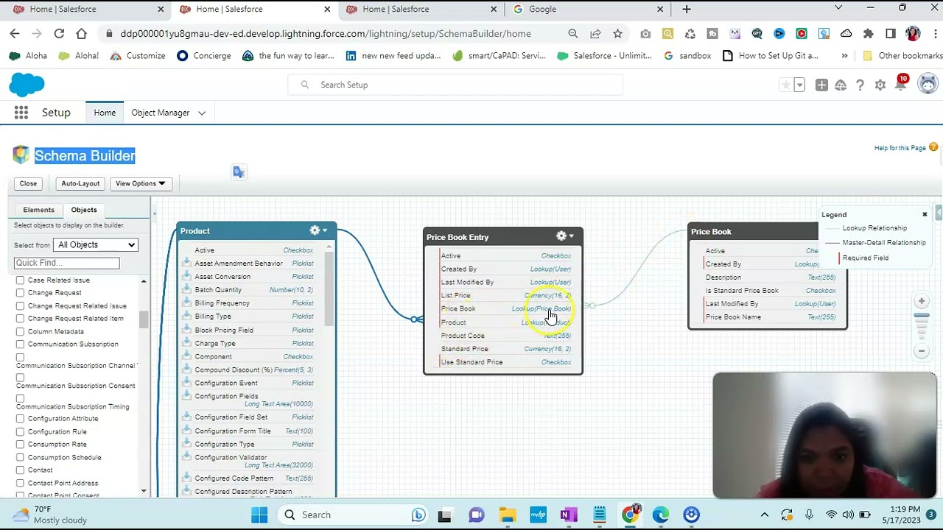Open the Object Manager tab

point(161,113)
